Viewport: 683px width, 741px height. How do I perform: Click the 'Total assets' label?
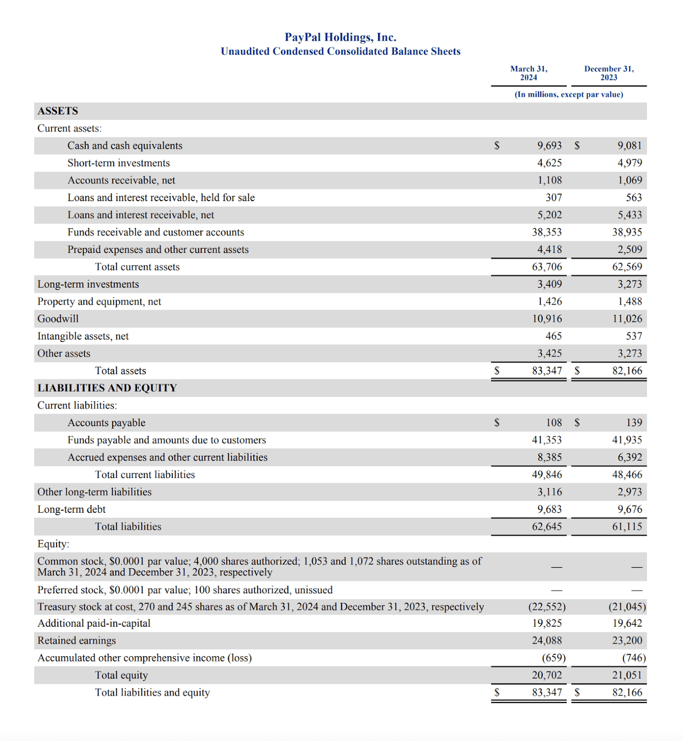point(120,371)
